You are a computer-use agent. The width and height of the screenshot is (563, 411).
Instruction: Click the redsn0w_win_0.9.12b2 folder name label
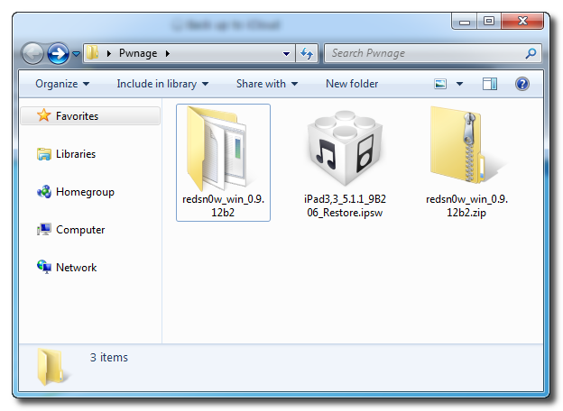223,205
